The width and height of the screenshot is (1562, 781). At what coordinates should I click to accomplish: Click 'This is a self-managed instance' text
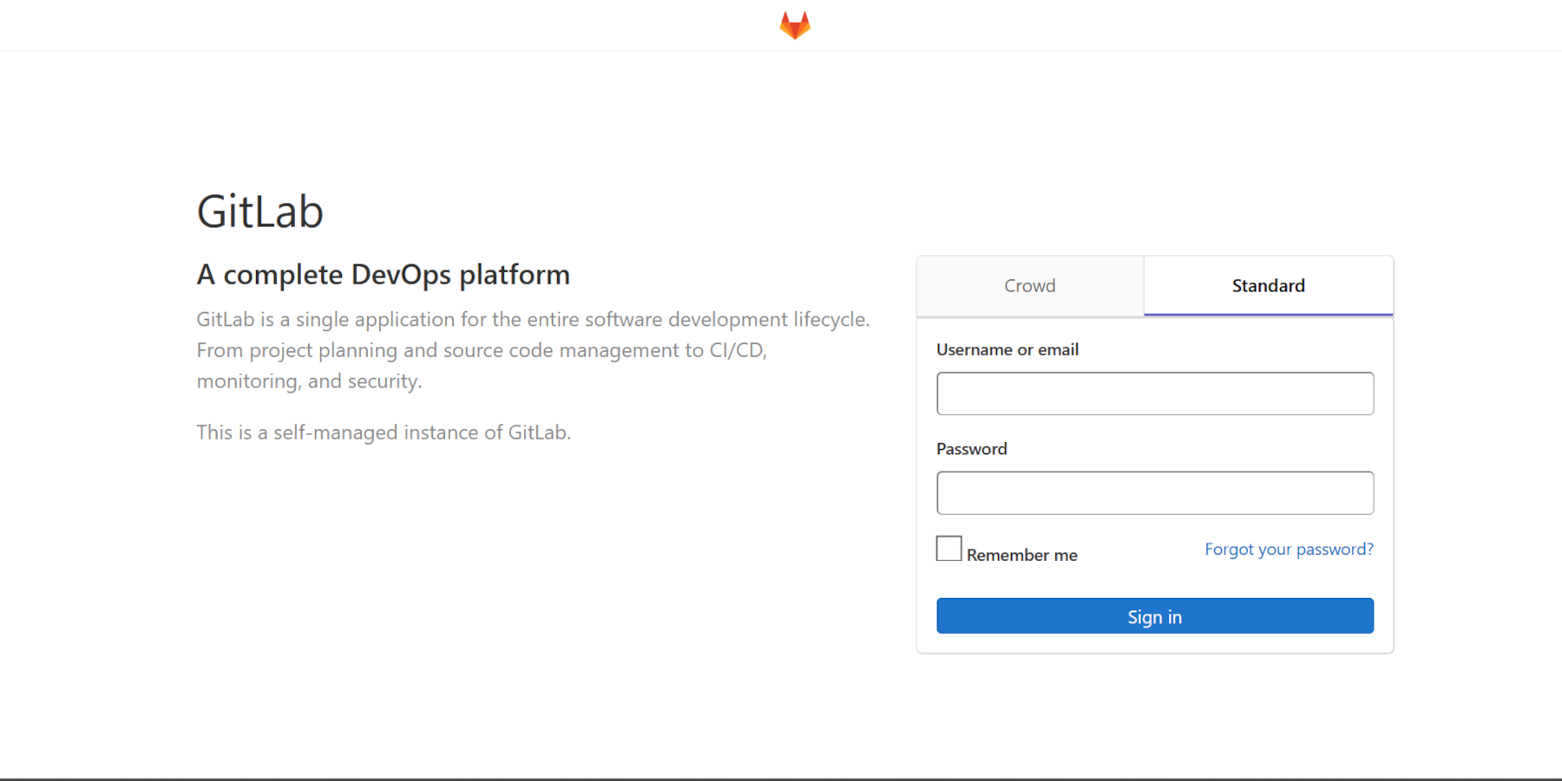coord(384,433)
